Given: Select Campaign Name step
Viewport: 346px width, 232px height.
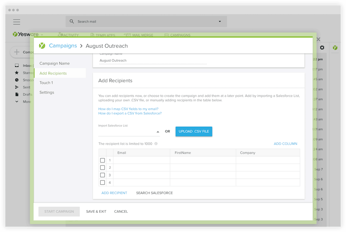Looking at the screenshot, I should click(x=54, y=63).
